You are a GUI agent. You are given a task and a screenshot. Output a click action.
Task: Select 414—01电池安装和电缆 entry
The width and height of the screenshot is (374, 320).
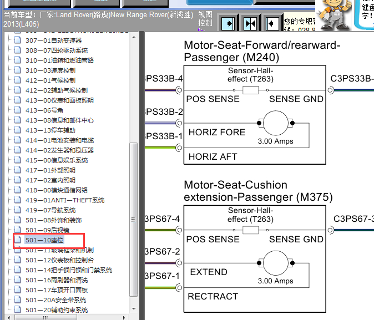pos(59,140)
